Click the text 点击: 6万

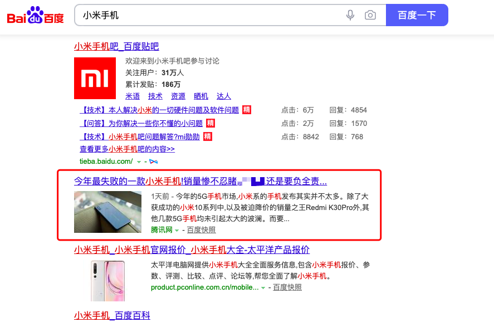pyautogui.click(x=297, y=110)
